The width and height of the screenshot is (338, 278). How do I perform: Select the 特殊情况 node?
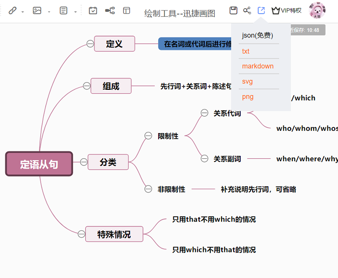tap(114, 234)
